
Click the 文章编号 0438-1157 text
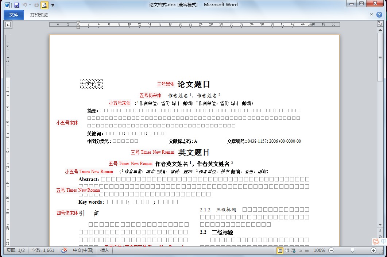tap(264, 141)
